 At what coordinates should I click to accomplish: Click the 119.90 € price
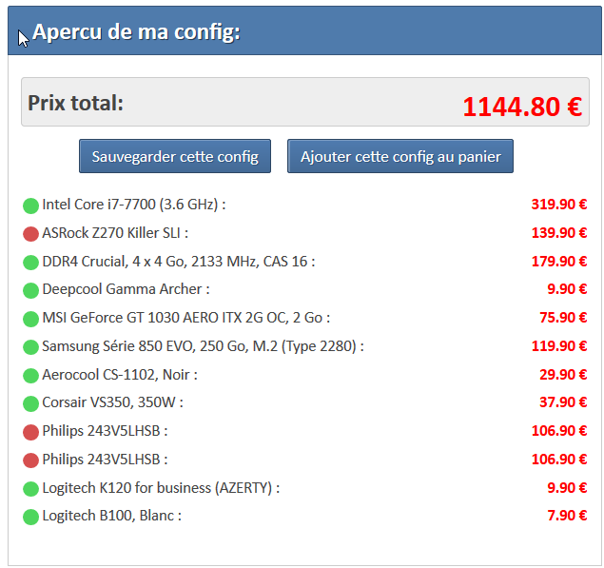point(559,346)
